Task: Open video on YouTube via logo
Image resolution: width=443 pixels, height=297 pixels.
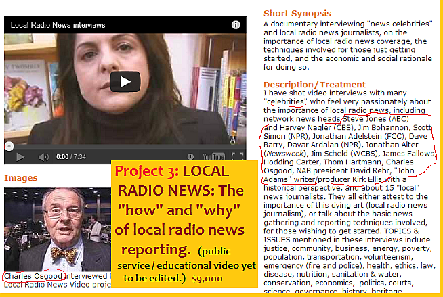Action: click(213, 156)
